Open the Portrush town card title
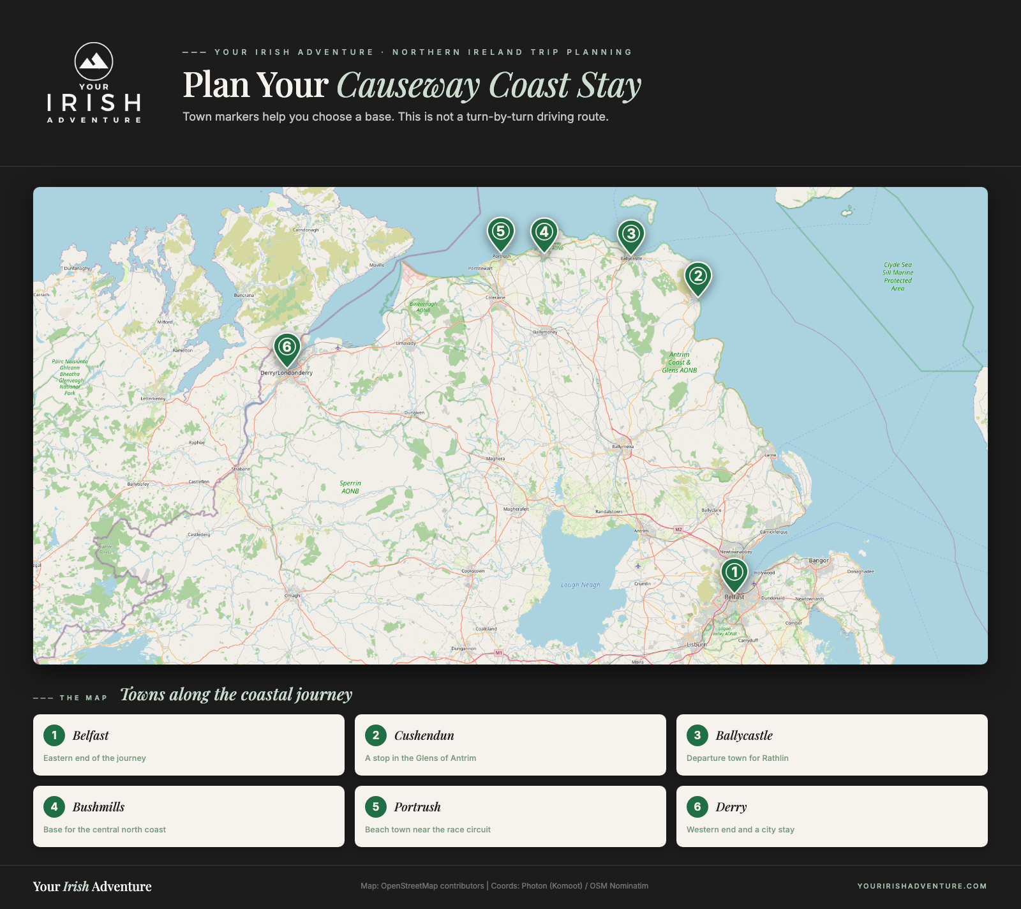Screen dimensions: 1021x909 [417, 807]
